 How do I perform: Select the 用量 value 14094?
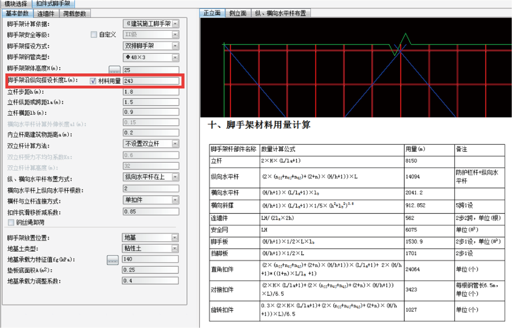click(413, 177)
